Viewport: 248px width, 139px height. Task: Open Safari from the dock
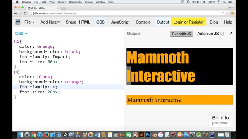pyautogui.click(x=40, y=135)
